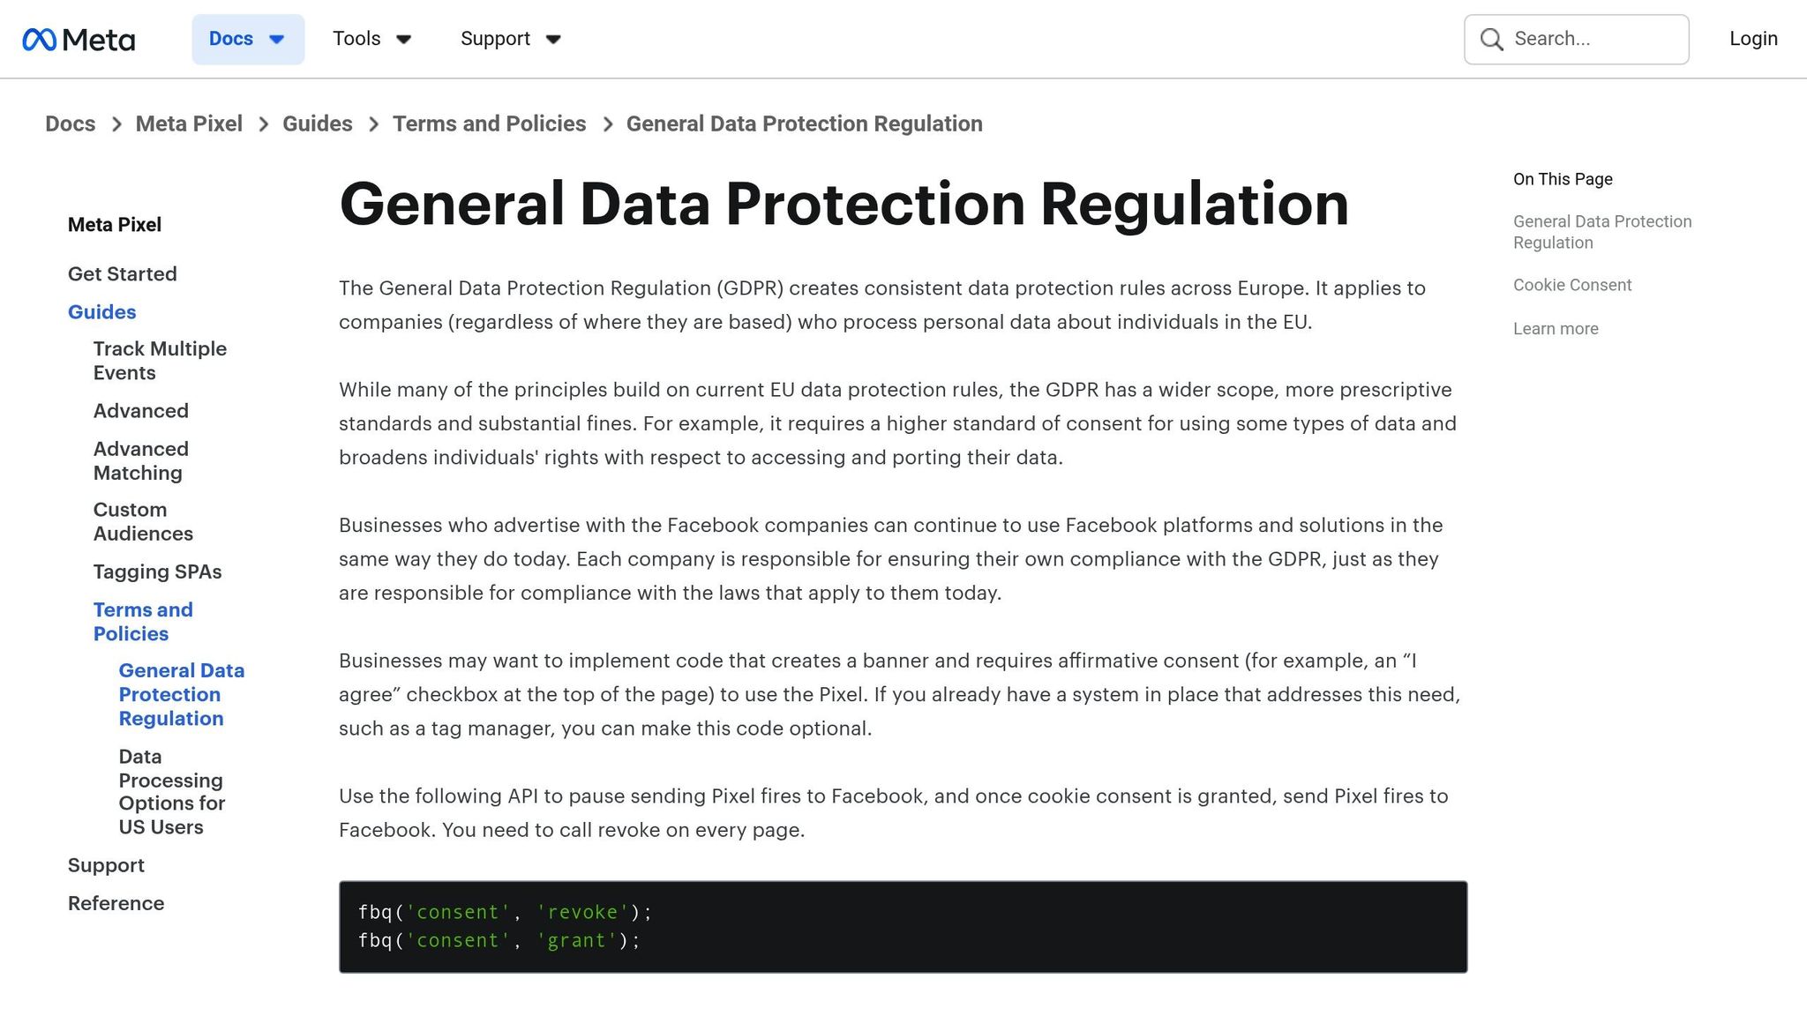
Task: Select Track Multiple Events sidebar item
Action: point(160,361)
